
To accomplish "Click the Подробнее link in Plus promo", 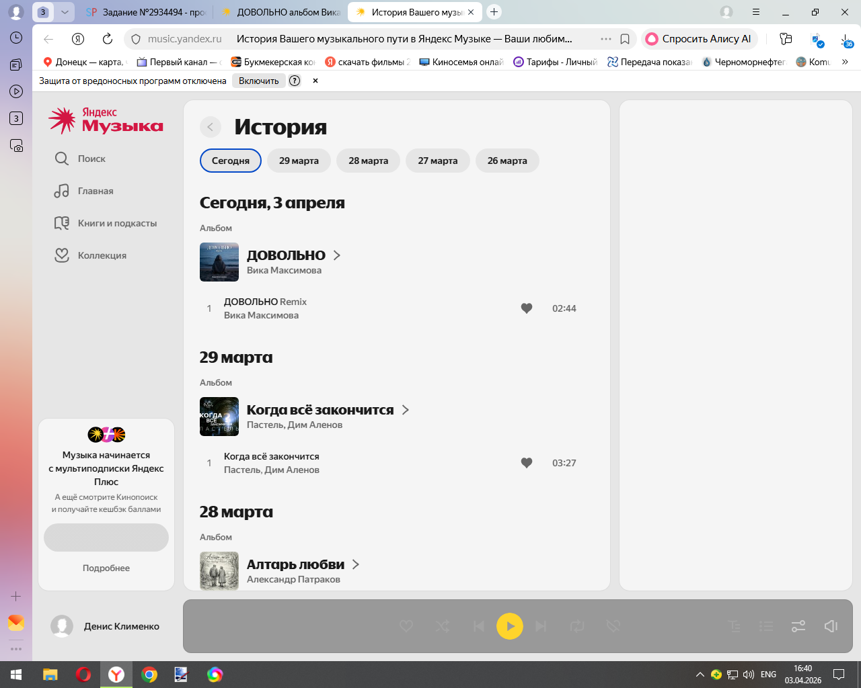I will (x=106, y=568).
